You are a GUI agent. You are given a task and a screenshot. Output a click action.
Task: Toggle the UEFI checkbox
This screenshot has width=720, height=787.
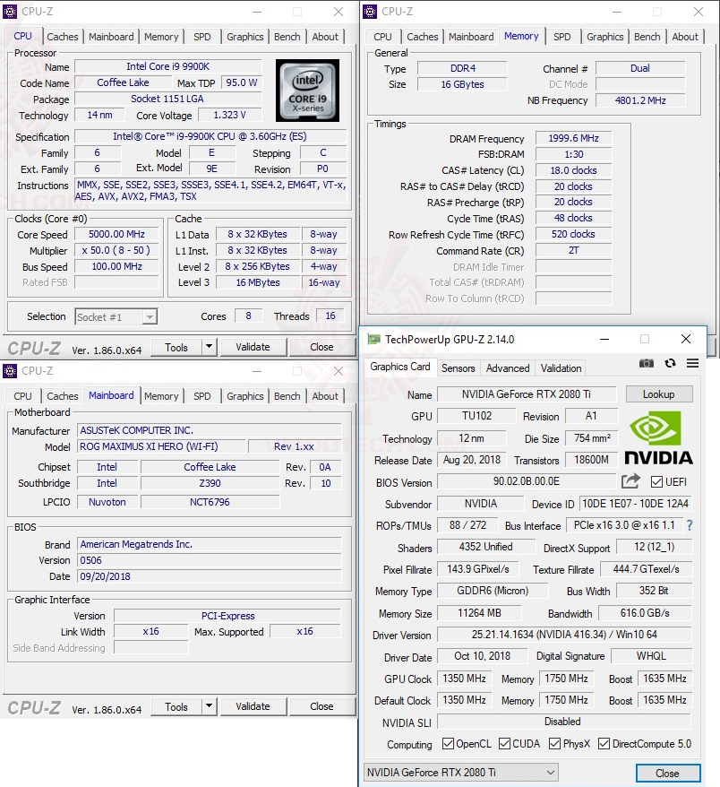coord(656,482)
